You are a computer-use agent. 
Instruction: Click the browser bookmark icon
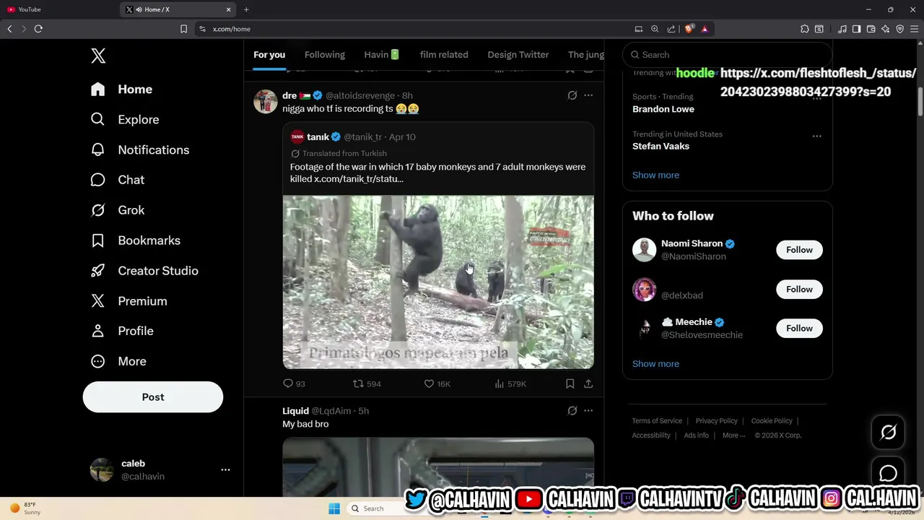pyautogui.click(x=183, y=29)
